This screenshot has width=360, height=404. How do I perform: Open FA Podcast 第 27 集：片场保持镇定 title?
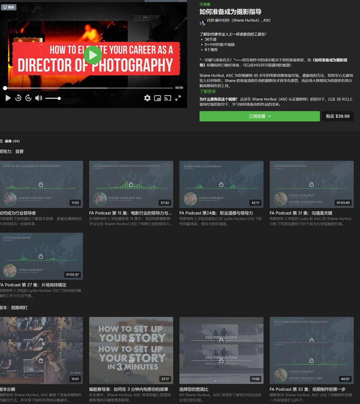point(33,285)
